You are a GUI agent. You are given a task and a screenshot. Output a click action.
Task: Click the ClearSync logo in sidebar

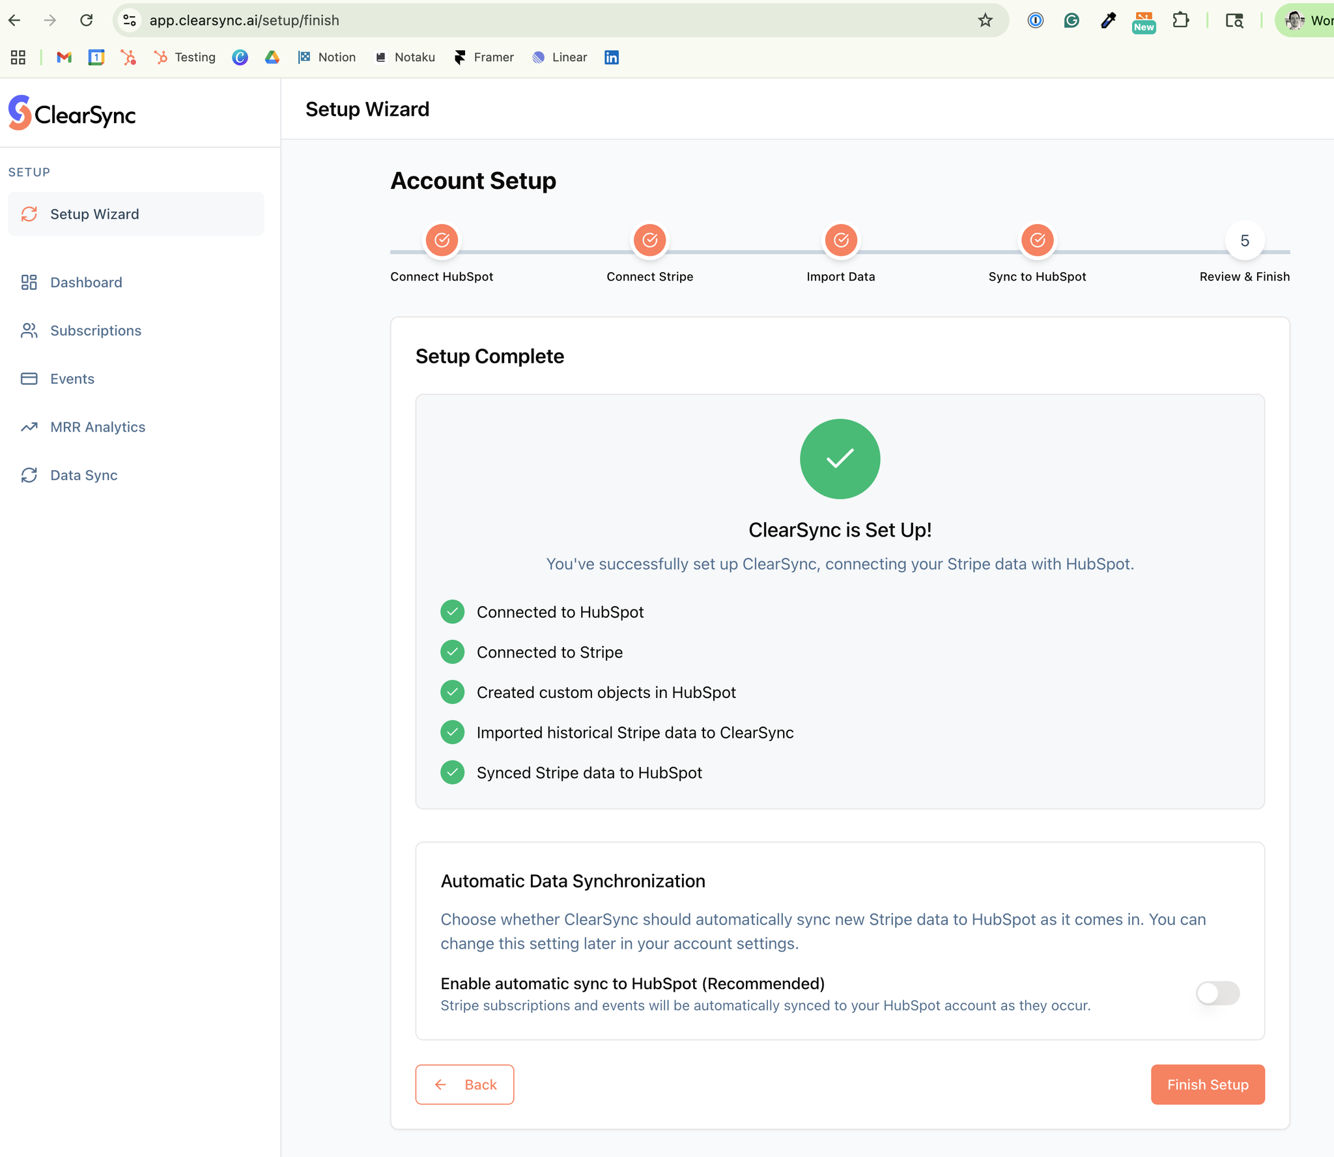click(x=72, y=113)
